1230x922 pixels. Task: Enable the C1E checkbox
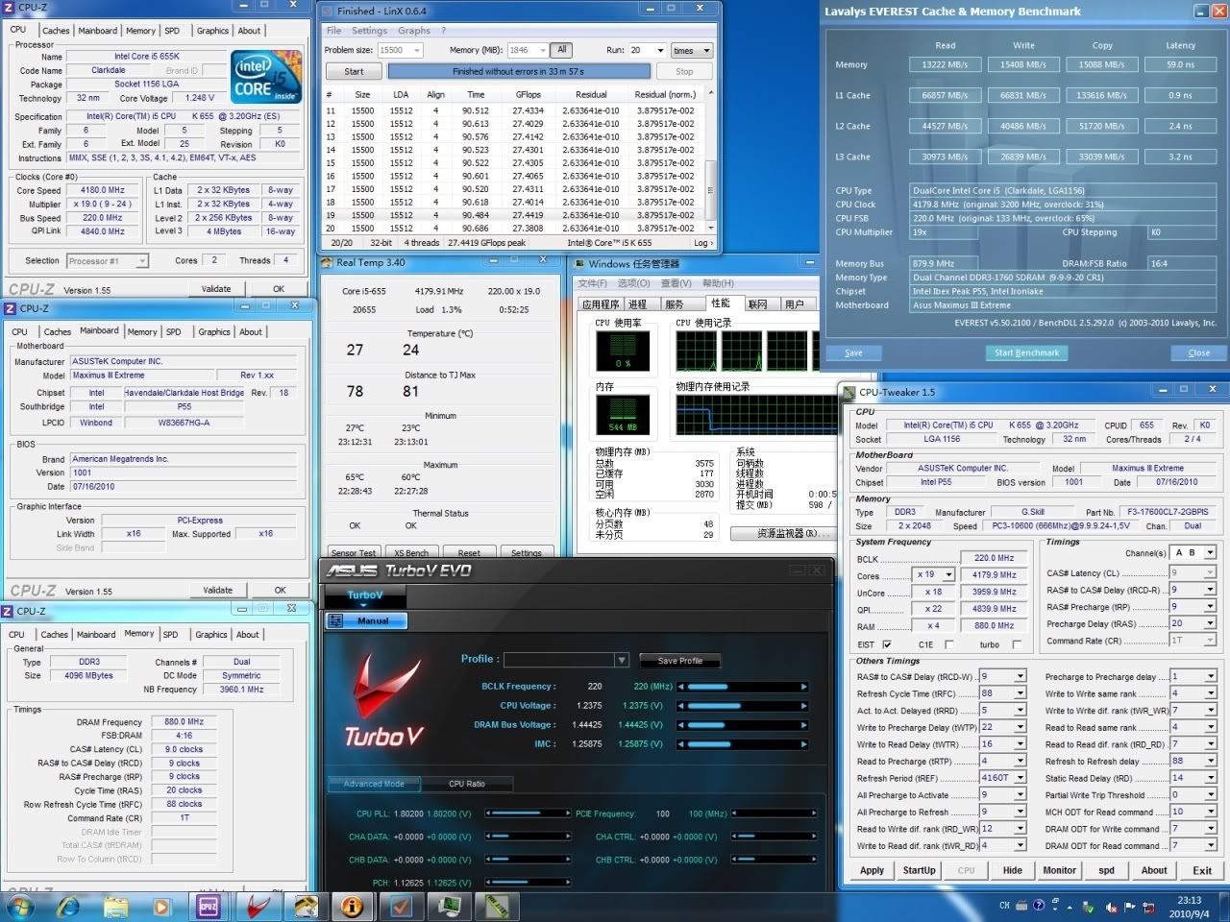[948, 644]
